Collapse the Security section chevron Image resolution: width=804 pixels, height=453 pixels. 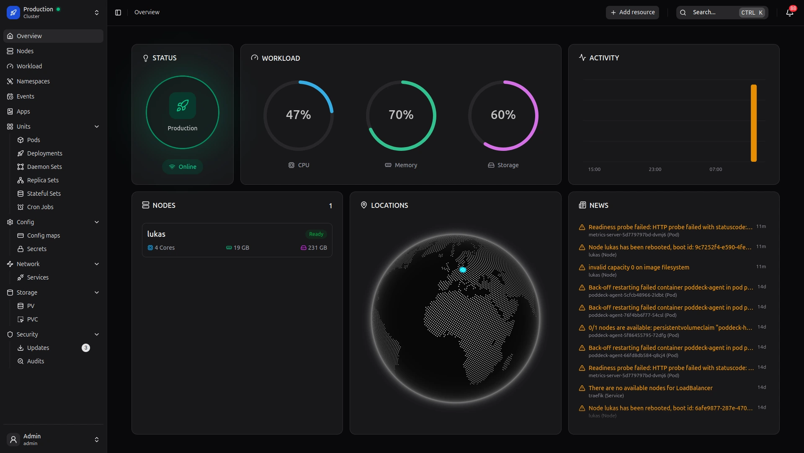tap(97, 334)
